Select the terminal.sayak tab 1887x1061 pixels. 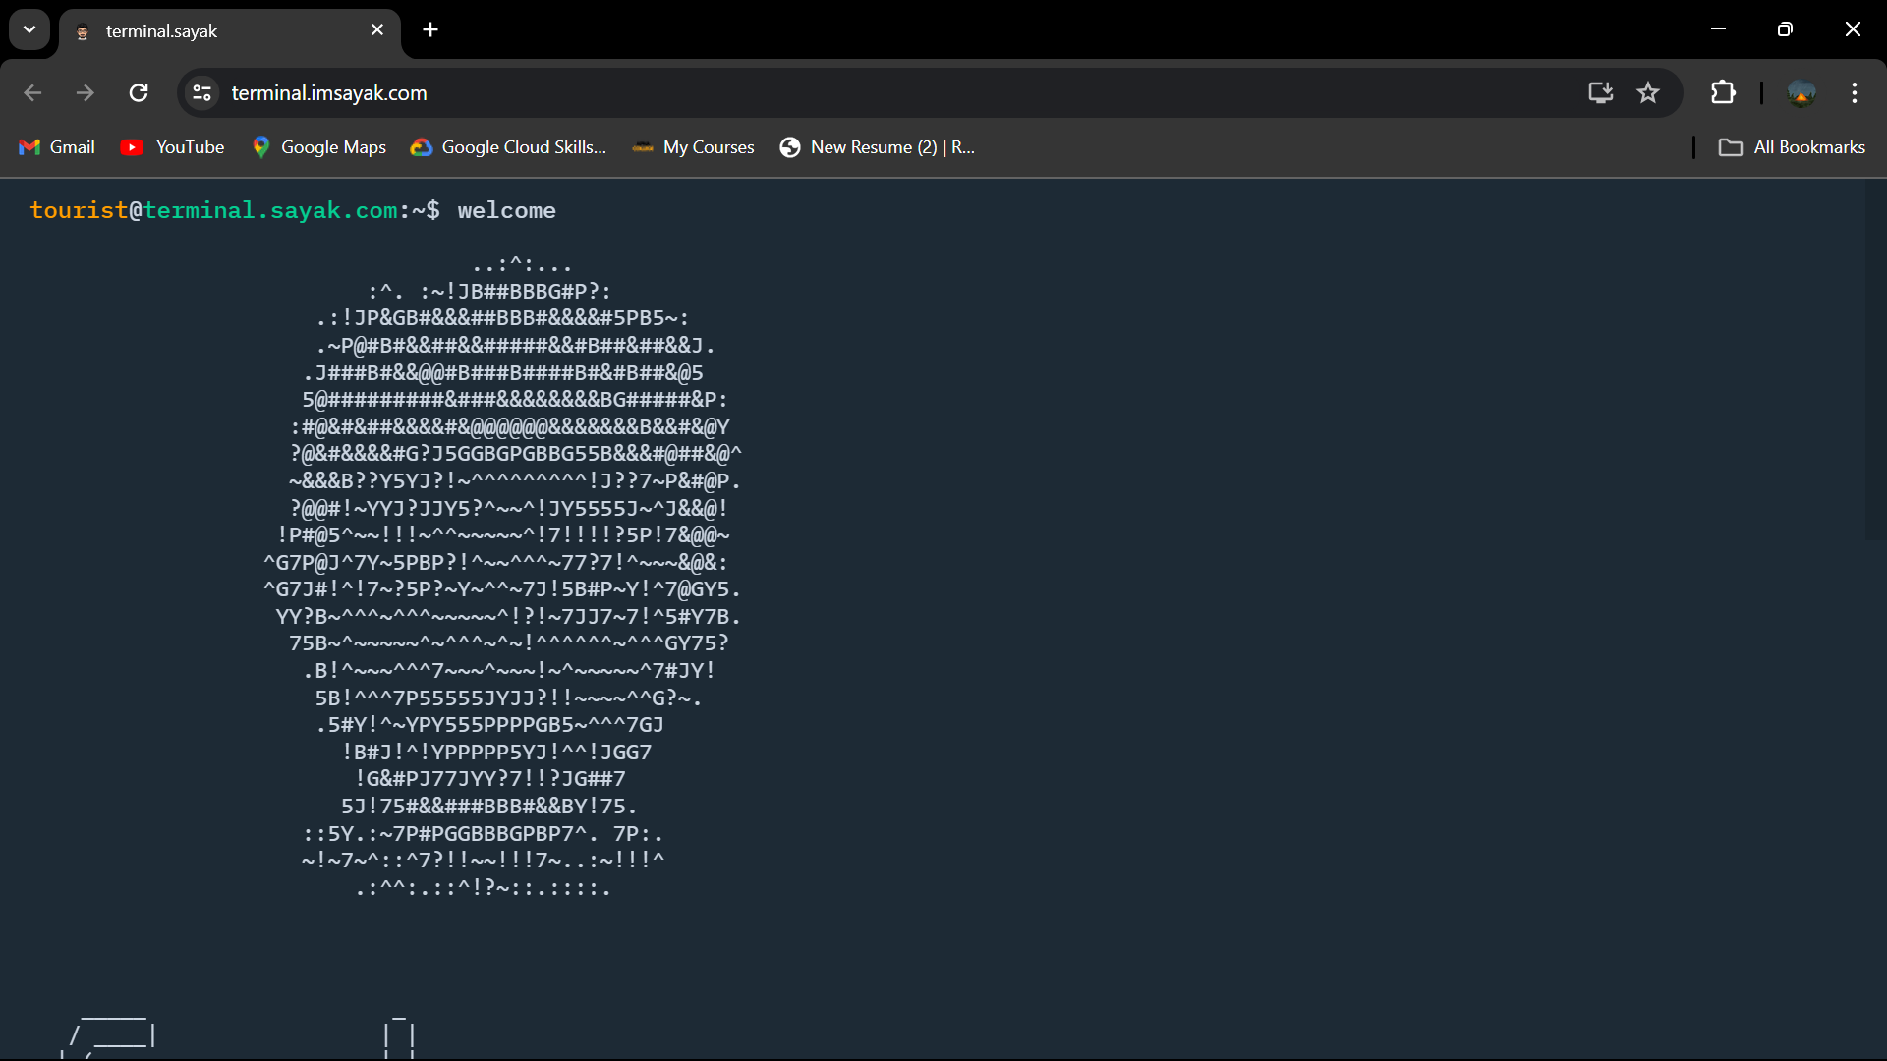tap(197, 31)
